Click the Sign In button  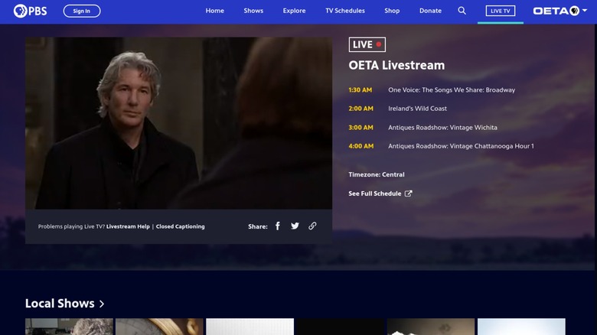(x=82, y=11)
